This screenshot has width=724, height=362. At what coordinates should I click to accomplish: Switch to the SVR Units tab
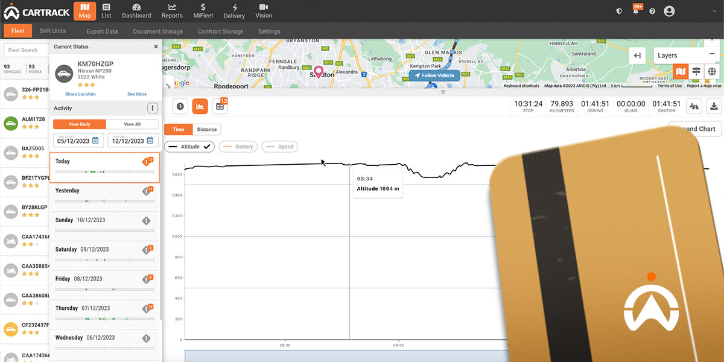click(x=52, y=31)
